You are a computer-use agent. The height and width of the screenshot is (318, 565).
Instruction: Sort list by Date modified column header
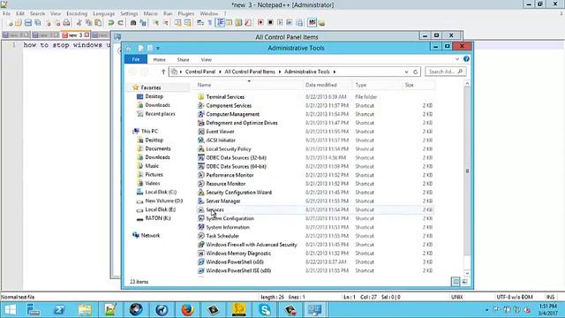point(328,85)
